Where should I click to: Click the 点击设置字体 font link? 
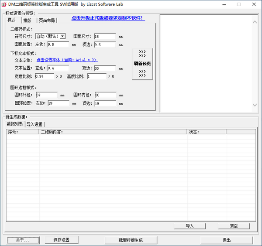click(66, 60)
